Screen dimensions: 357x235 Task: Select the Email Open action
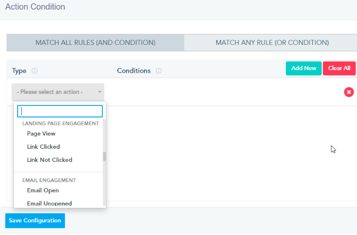pyautogui.click(x=43, y=191)
